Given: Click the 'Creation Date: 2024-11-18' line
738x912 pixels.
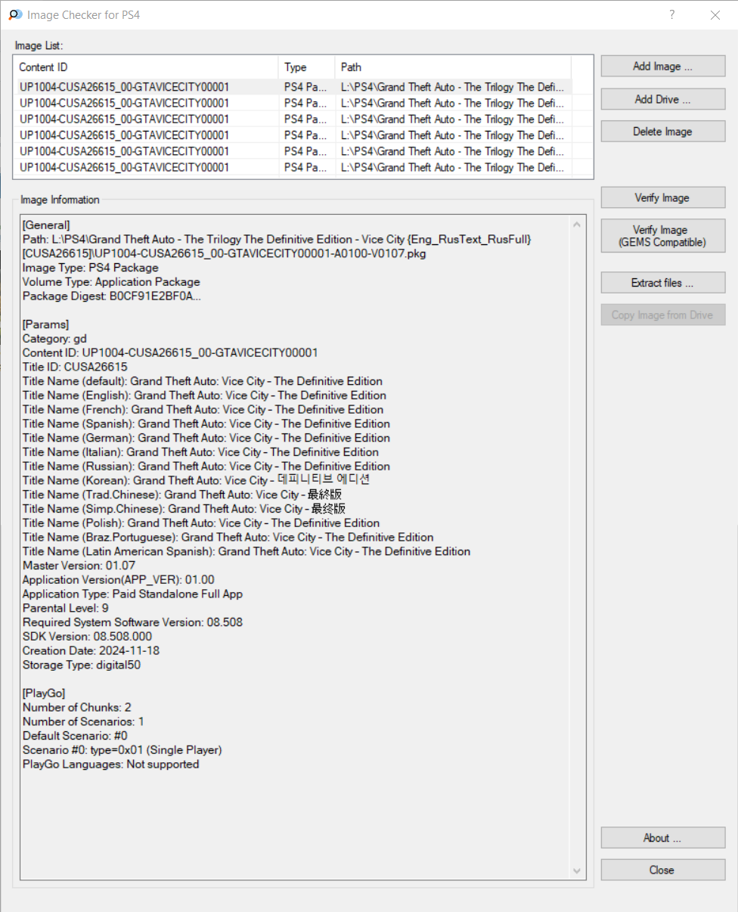Looking at the screenshot, I should 91,650.
